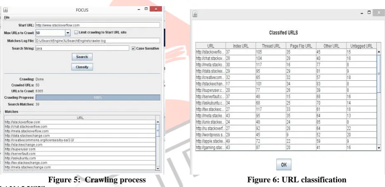Screen dimensions: 385x187
Task: Select the http://serverfault.c... classification row
Action: [286, 96]
